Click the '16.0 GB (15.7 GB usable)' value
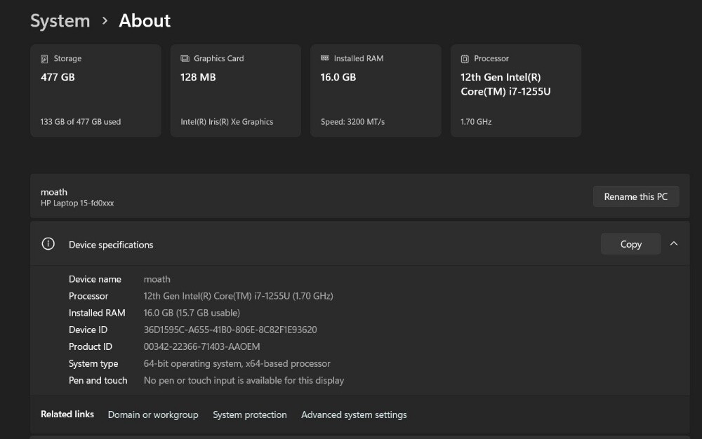This screenshot has height=439, width=702. point(192,313)
